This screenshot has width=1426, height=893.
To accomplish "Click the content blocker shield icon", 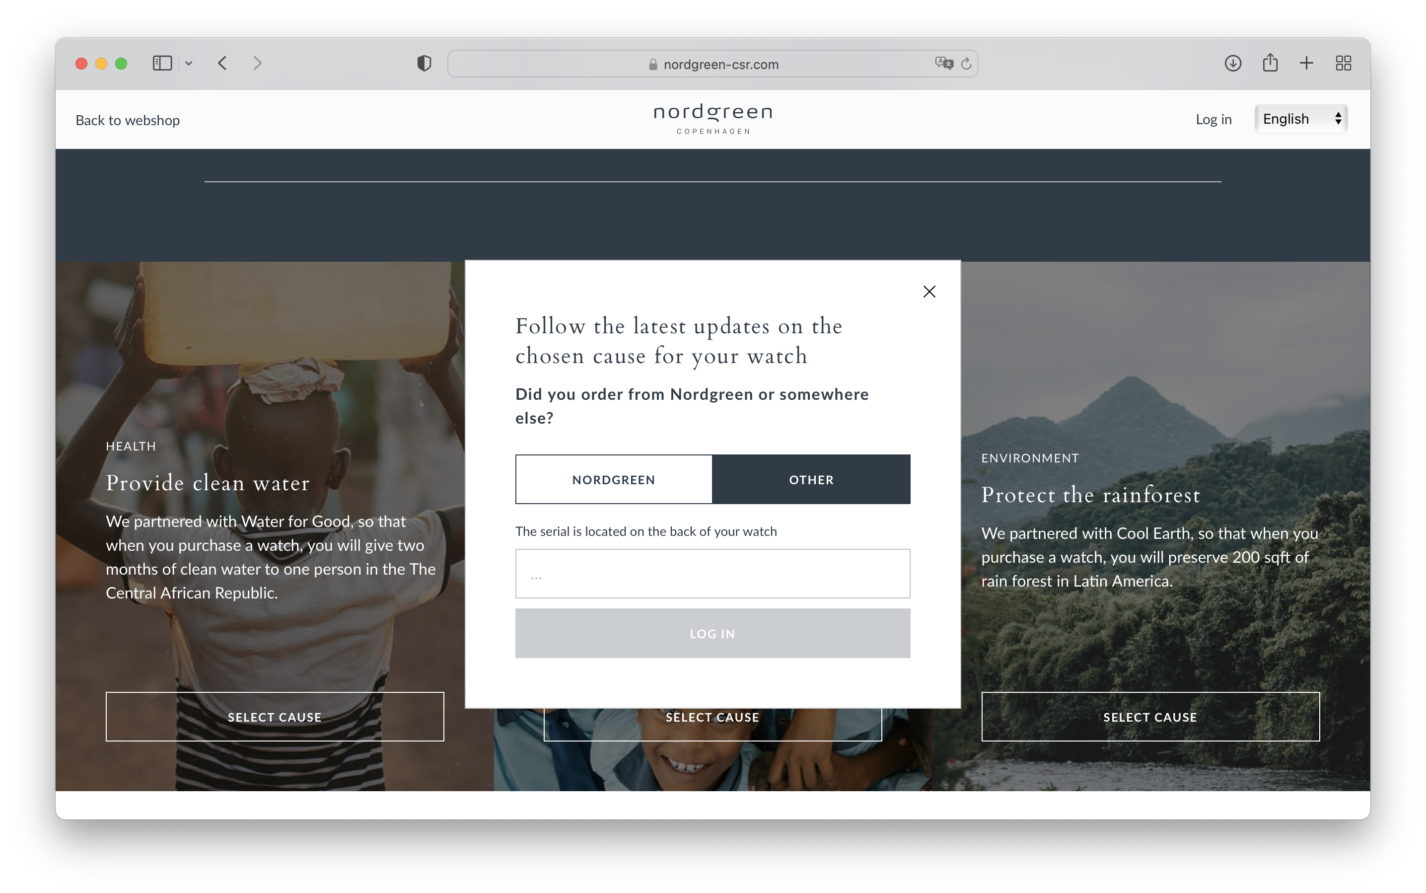I will tap(424, 65).
